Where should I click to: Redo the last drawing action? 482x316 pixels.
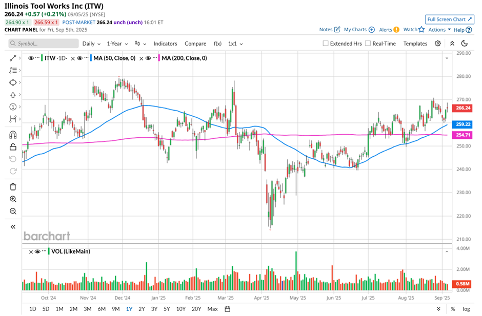point(13,171)
